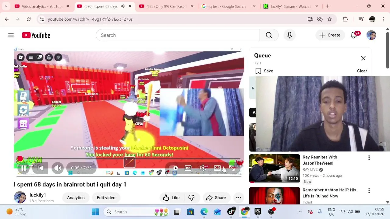Go back in Chrome
Viewport: 390px width, 219px height.
pyautogui.click(x=7, y=19)
